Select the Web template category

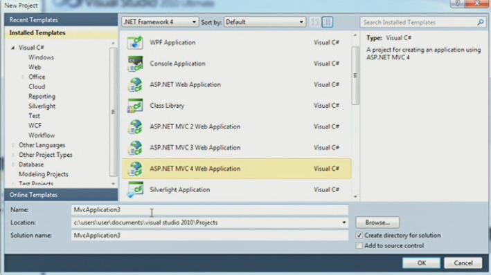[x=35, y=67]
